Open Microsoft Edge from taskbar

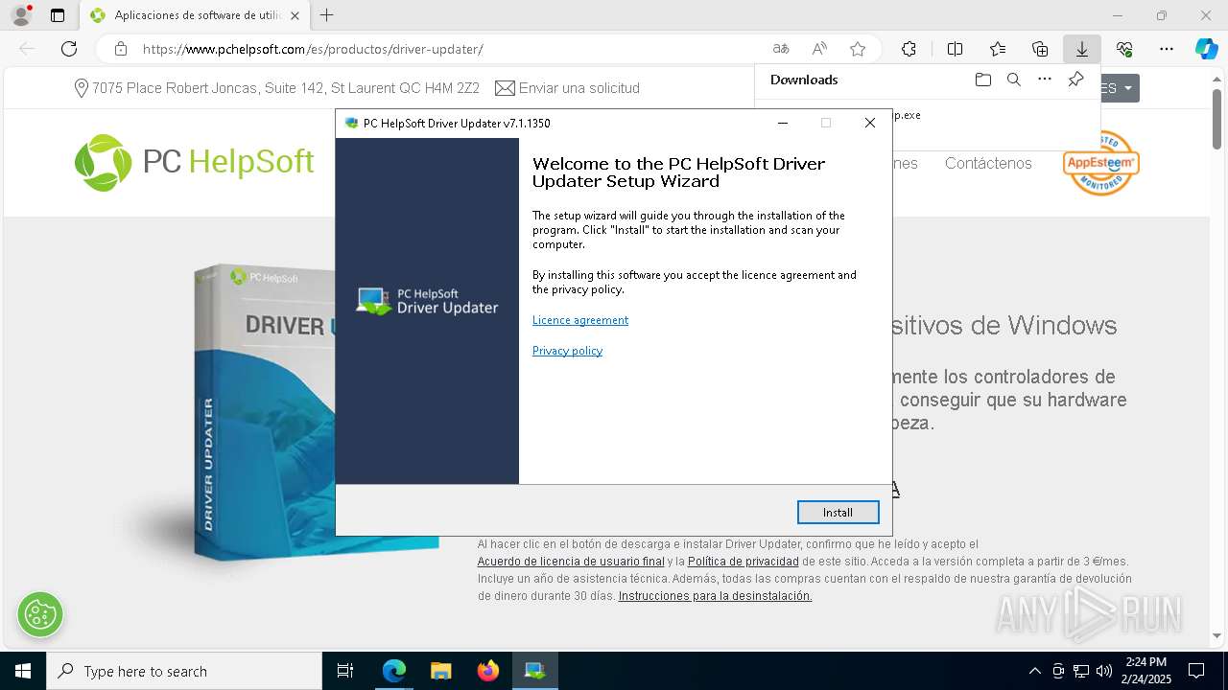pyautogui.click(x=393, y=671)
